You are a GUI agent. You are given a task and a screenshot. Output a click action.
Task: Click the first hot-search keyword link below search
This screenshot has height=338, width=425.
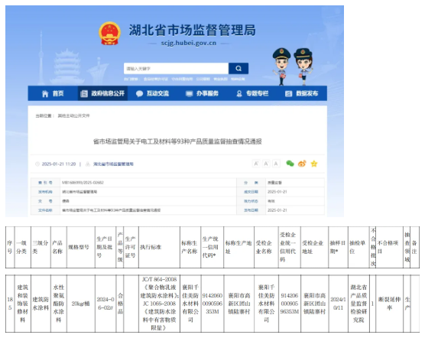(156, 79)
